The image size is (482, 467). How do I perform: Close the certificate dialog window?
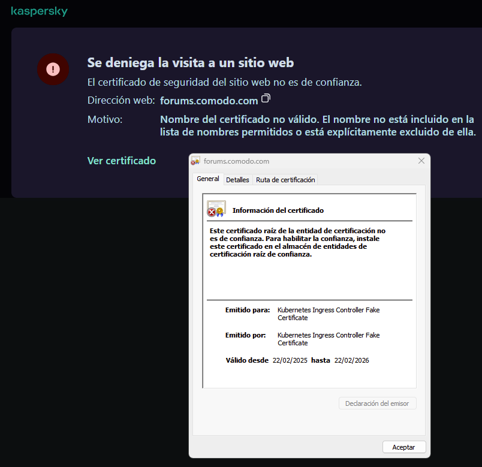point(421,161)
